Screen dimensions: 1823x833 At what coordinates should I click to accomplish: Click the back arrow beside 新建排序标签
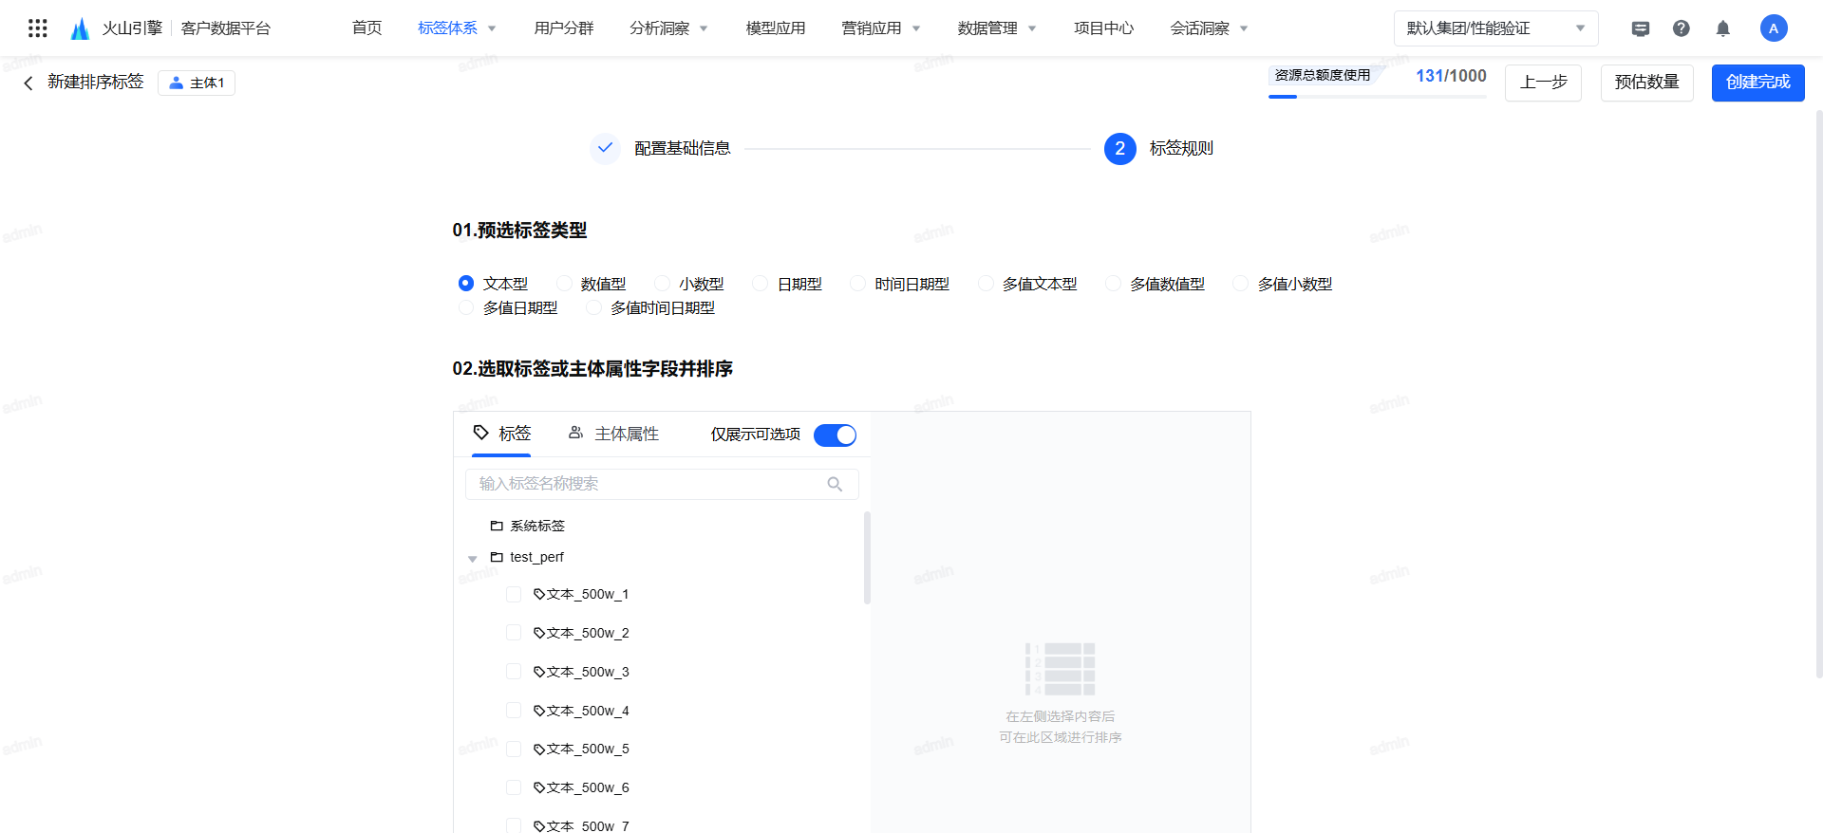tap(28, 83)
